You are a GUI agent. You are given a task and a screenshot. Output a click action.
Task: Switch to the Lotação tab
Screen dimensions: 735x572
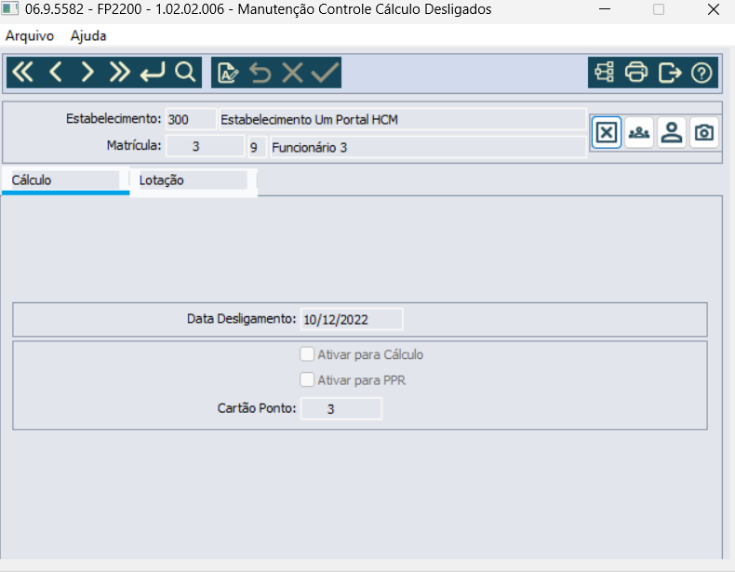pyautogui.click(x=194, y=180)
